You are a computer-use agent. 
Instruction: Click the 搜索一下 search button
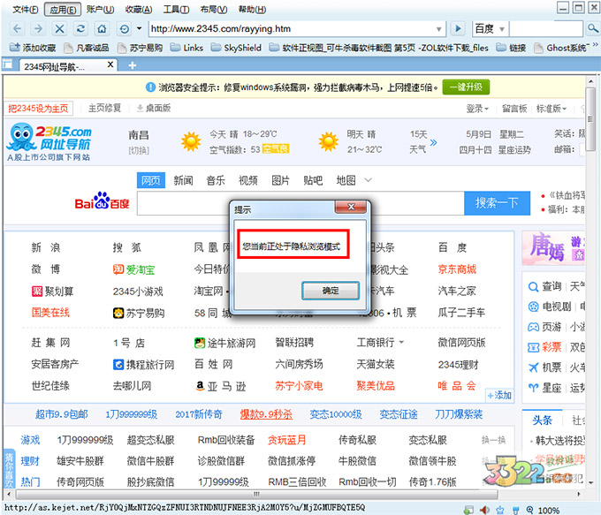[497, 203]
